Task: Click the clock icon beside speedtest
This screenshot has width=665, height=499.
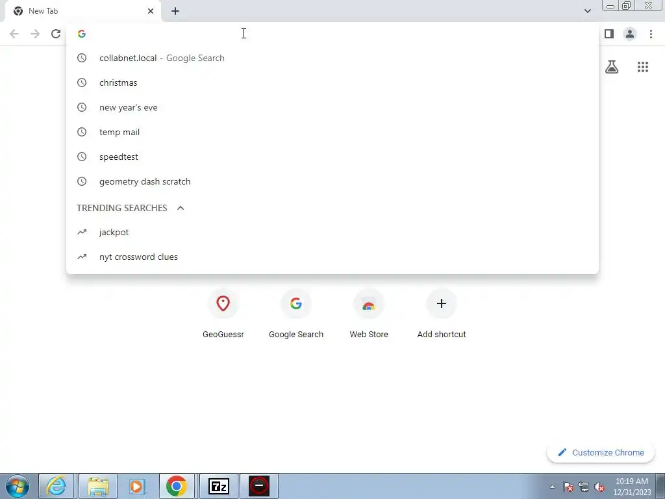Action: 82,157
